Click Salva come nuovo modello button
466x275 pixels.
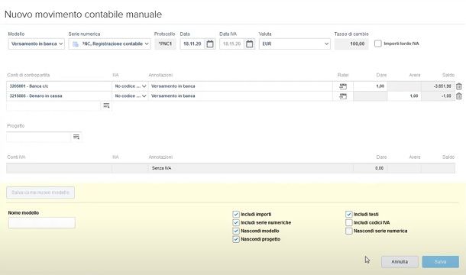point(40,192)
